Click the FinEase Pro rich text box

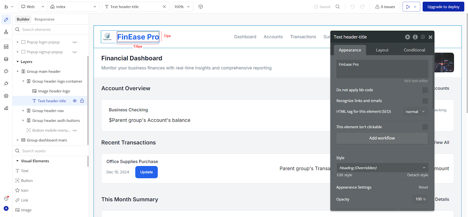[382, 69]
